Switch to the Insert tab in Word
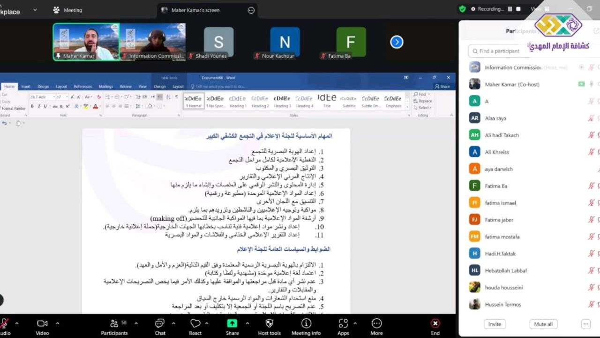 [x=26, y=86]
